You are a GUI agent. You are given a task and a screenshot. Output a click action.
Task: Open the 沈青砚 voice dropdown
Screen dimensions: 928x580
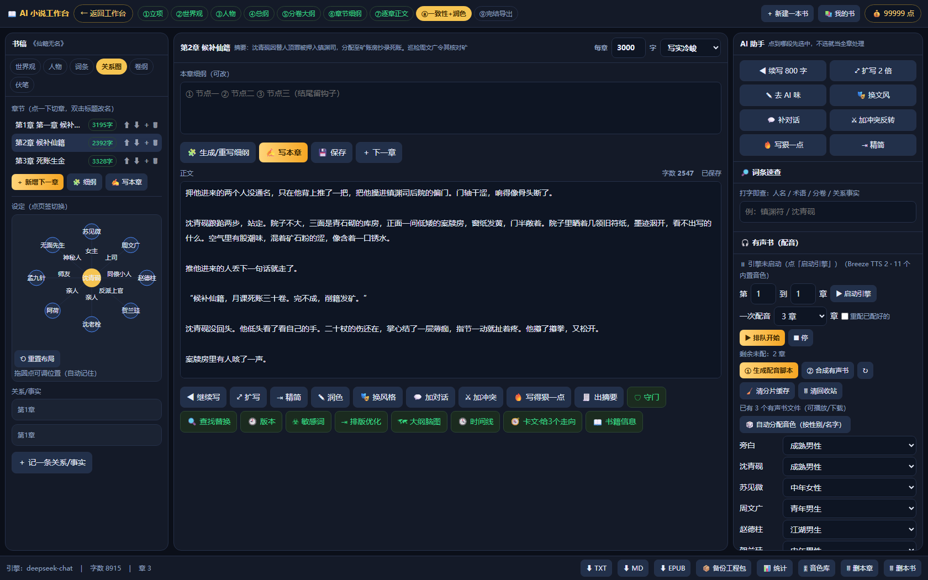pyautogui.click(x=850, y=467)
